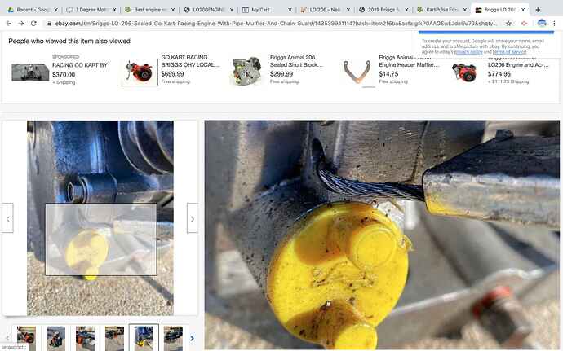Bookmark this page with the star icon
563x351 pixels.
(508, 24)
